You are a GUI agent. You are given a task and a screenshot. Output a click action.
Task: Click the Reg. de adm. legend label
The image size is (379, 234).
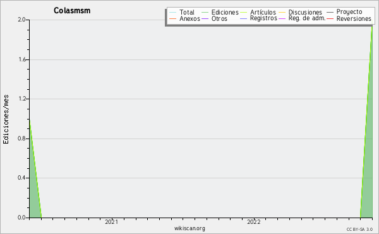tap(307, 18)
